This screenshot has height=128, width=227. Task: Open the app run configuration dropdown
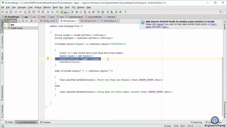(x=65, y=12)
